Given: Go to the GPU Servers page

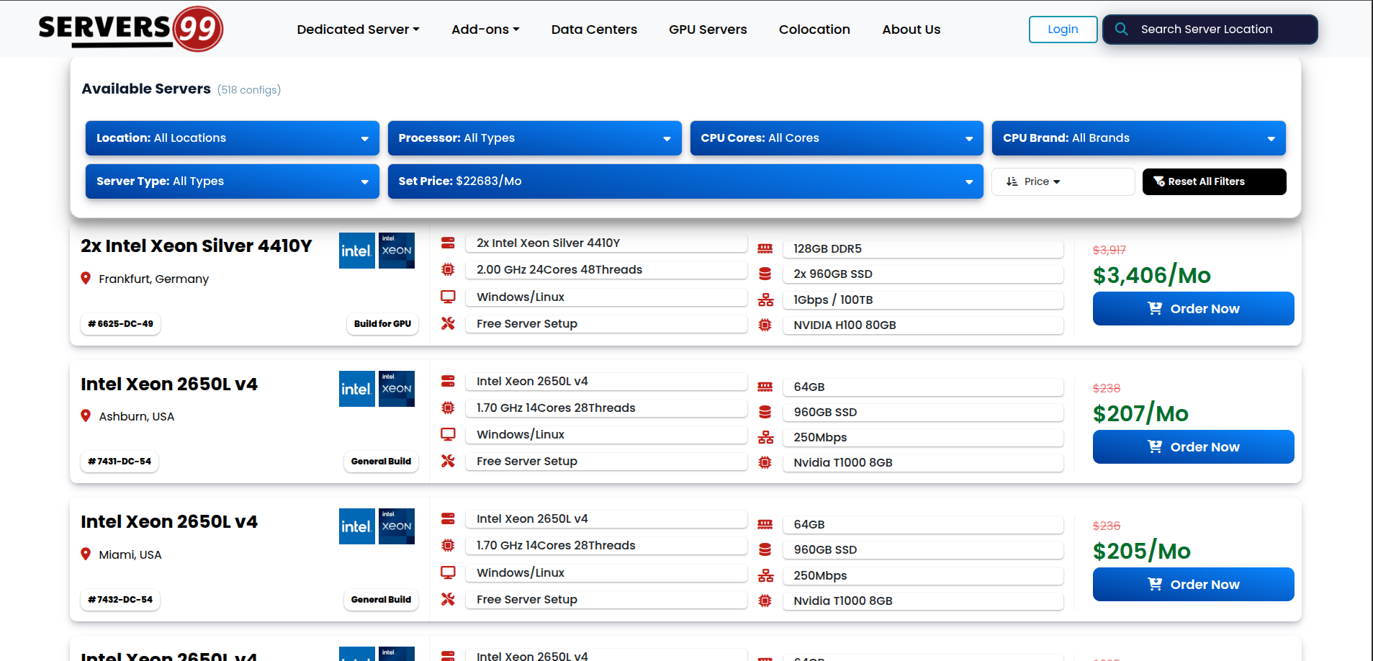Looking at the screenshot, I should pos(708,30).
